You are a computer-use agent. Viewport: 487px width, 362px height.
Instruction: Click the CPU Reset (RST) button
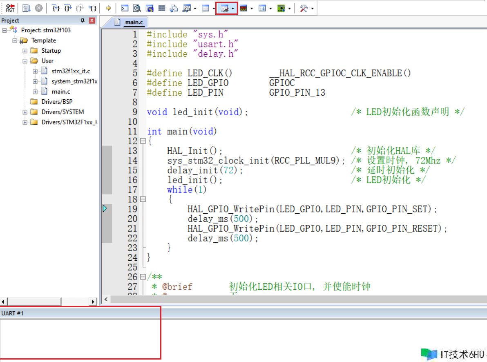(10, 8)
